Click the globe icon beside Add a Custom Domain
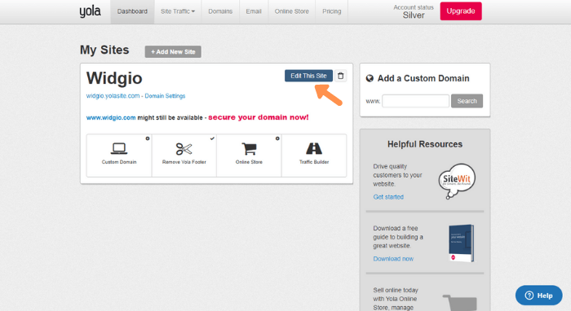This screenshot has width=571, height=311. [370, 78]
